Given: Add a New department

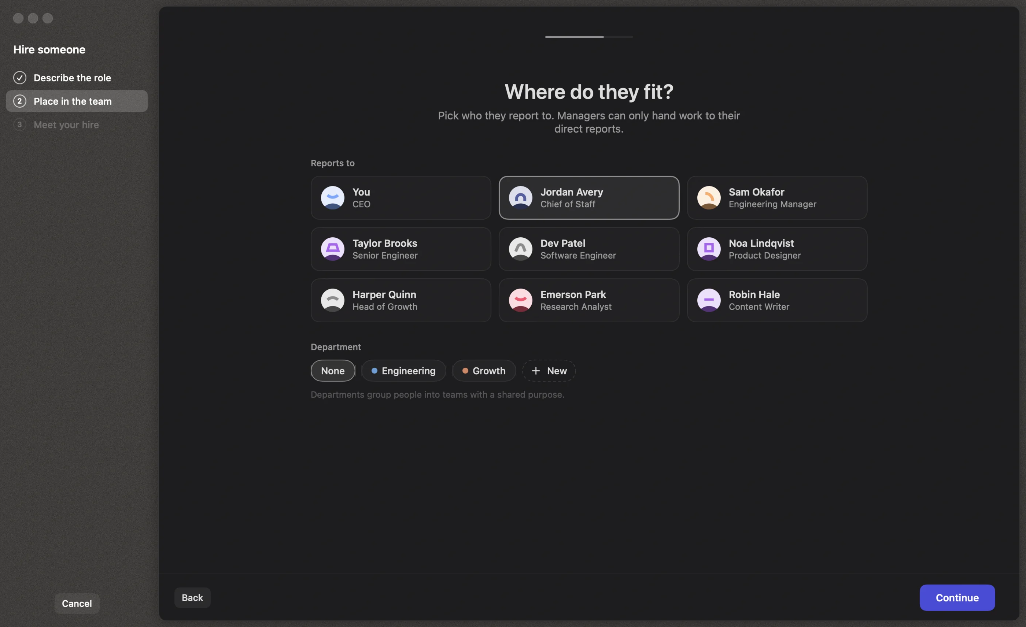Looking at the screenshot, I should [549, 371].
